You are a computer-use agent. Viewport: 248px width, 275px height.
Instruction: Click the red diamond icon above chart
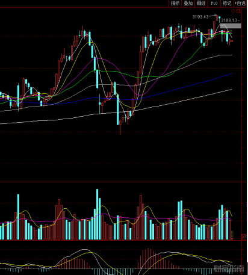click(x=233, y=11)
